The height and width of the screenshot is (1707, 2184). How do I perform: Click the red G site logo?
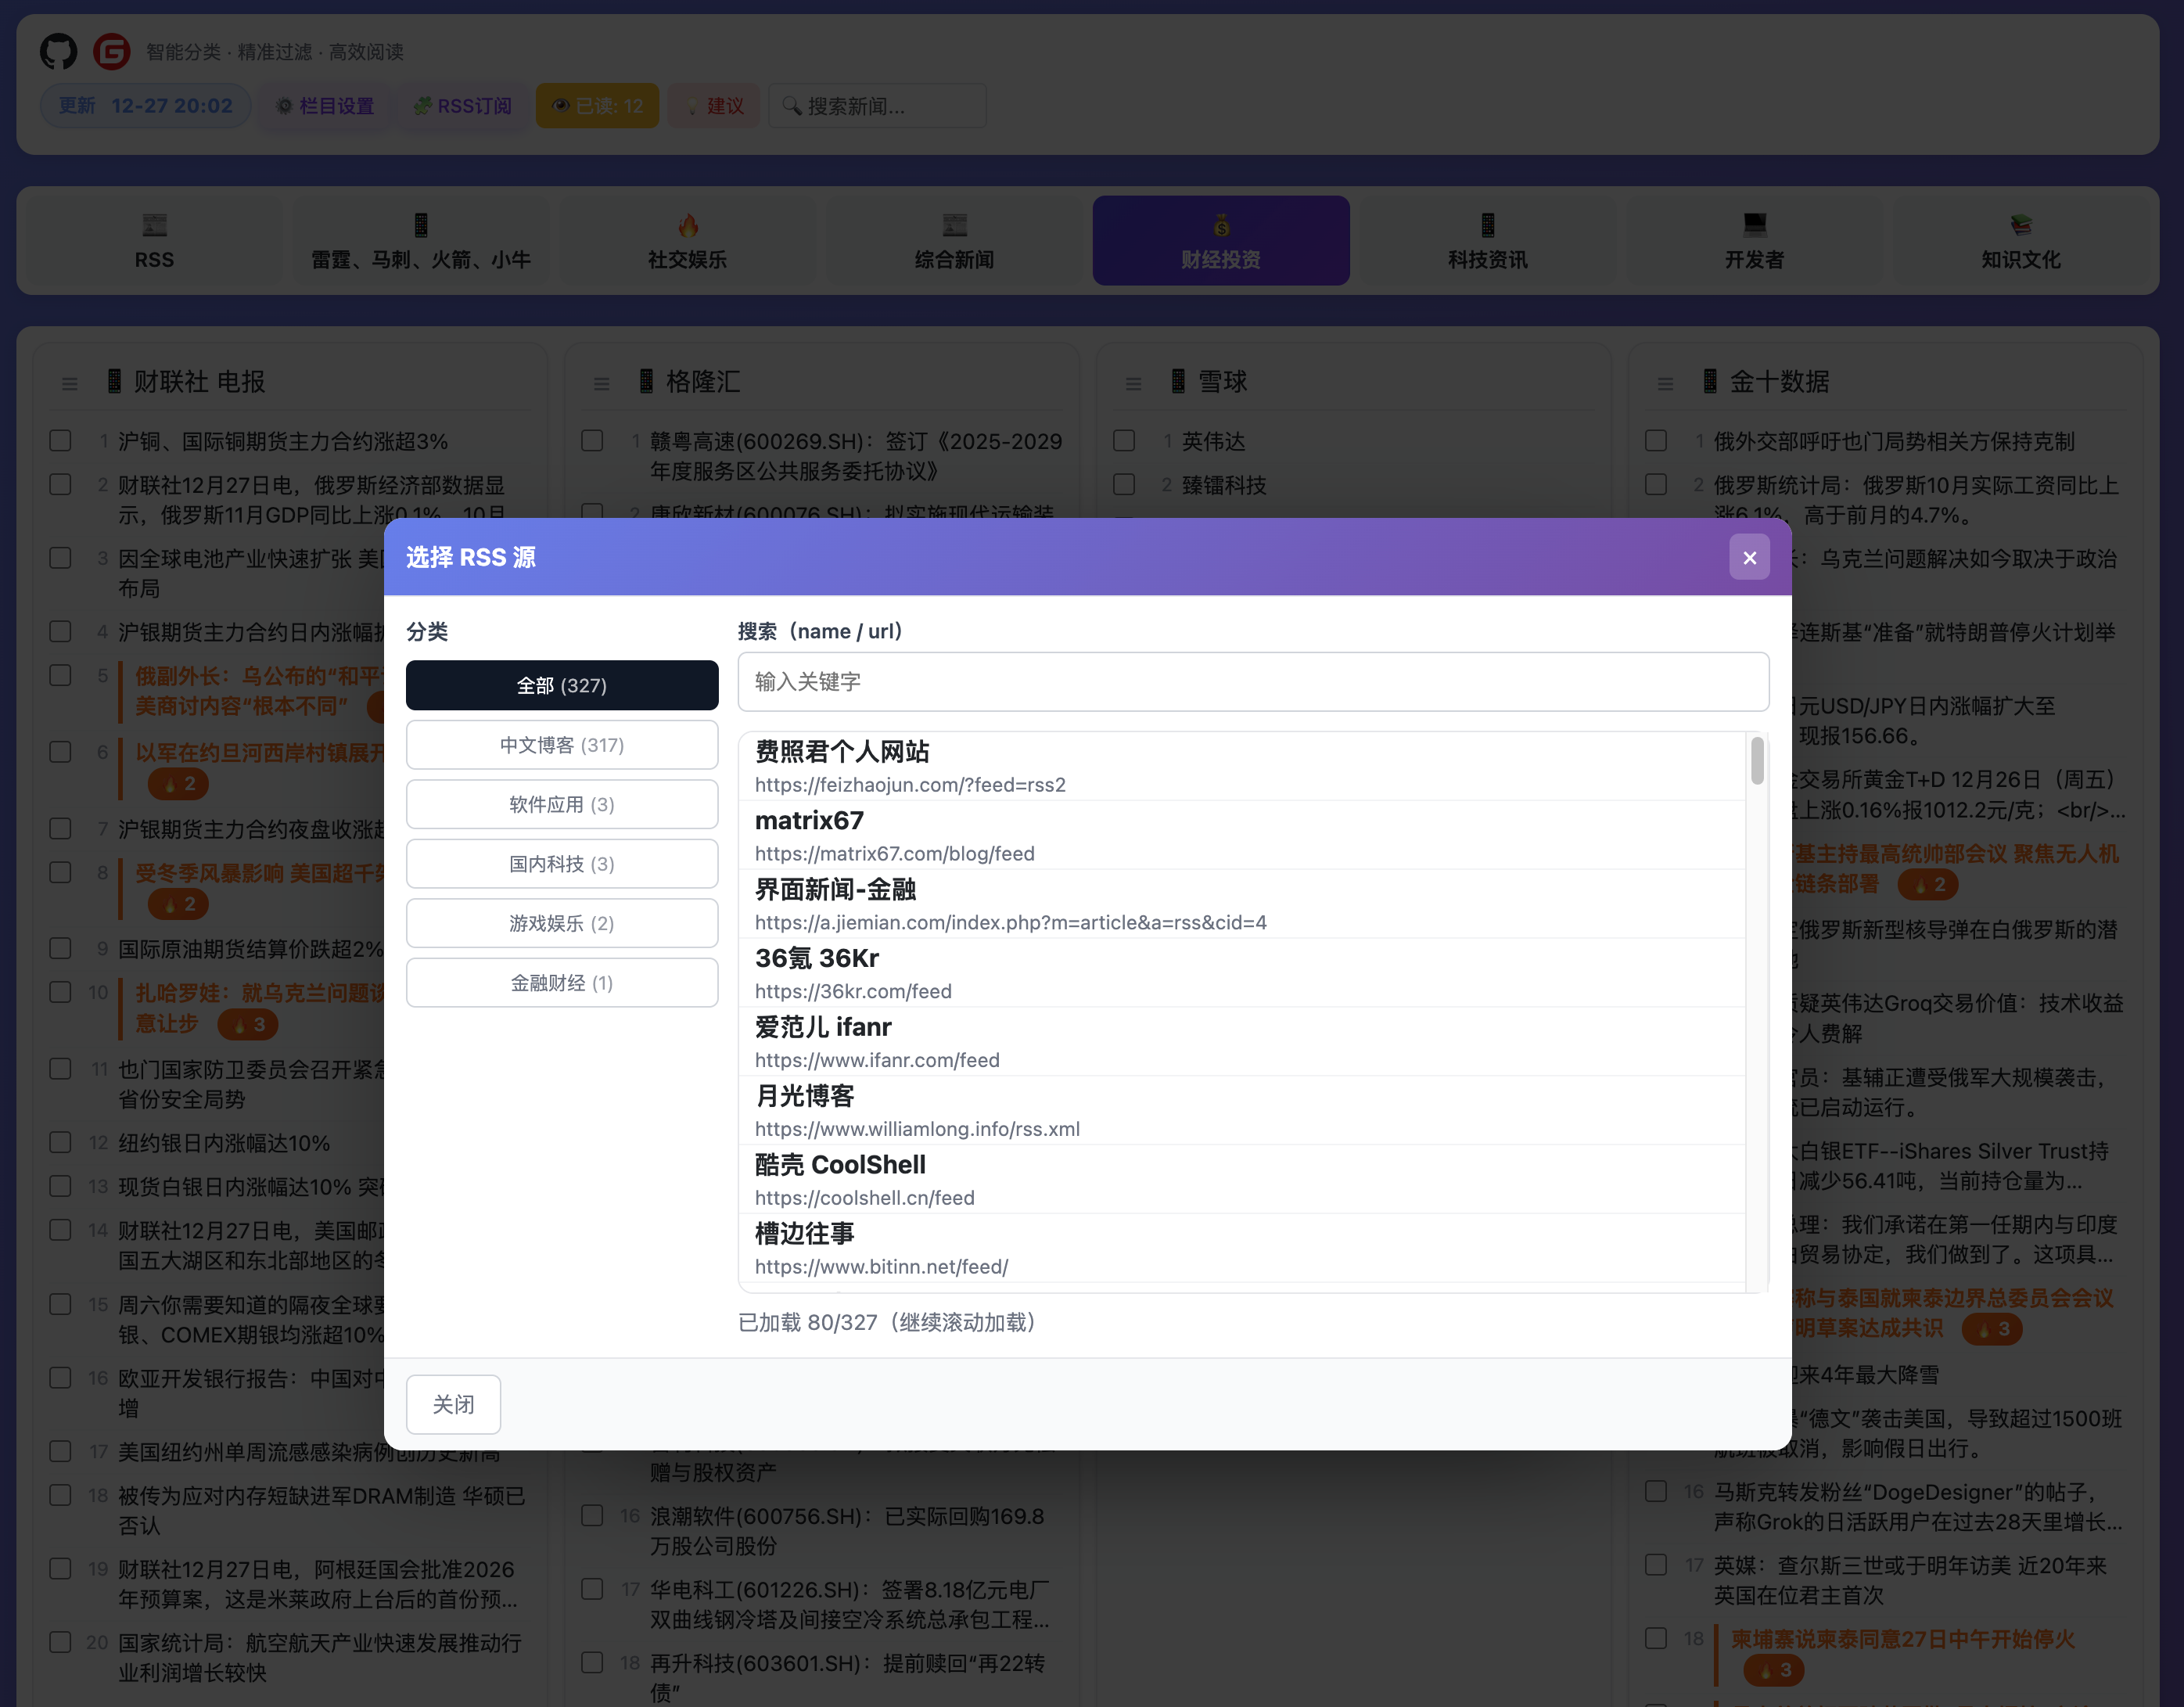click(111, 51)
